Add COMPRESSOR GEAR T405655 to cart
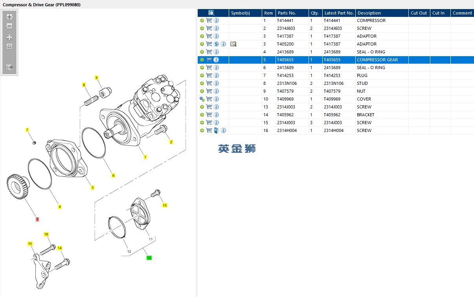The width and height of the screenshot is (474, 297). pos(209,60)
